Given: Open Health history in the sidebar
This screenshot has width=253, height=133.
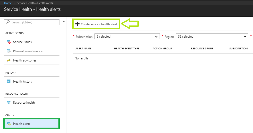Looking at the screenshot, I should (x=32, y=81).
